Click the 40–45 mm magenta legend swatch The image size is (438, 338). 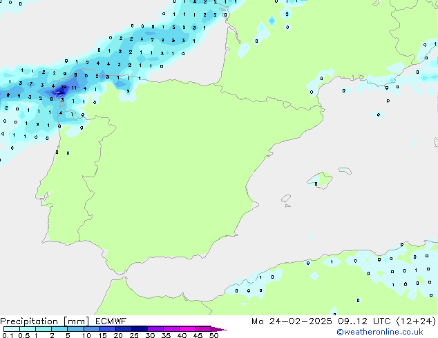pyautogui.click(x=187, y=329)
